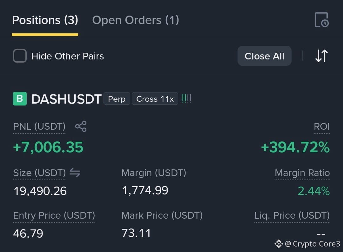
Task: Share the DASHUSDT PNL via share icon
Action: pyautogui.click(x=81, y=126)
